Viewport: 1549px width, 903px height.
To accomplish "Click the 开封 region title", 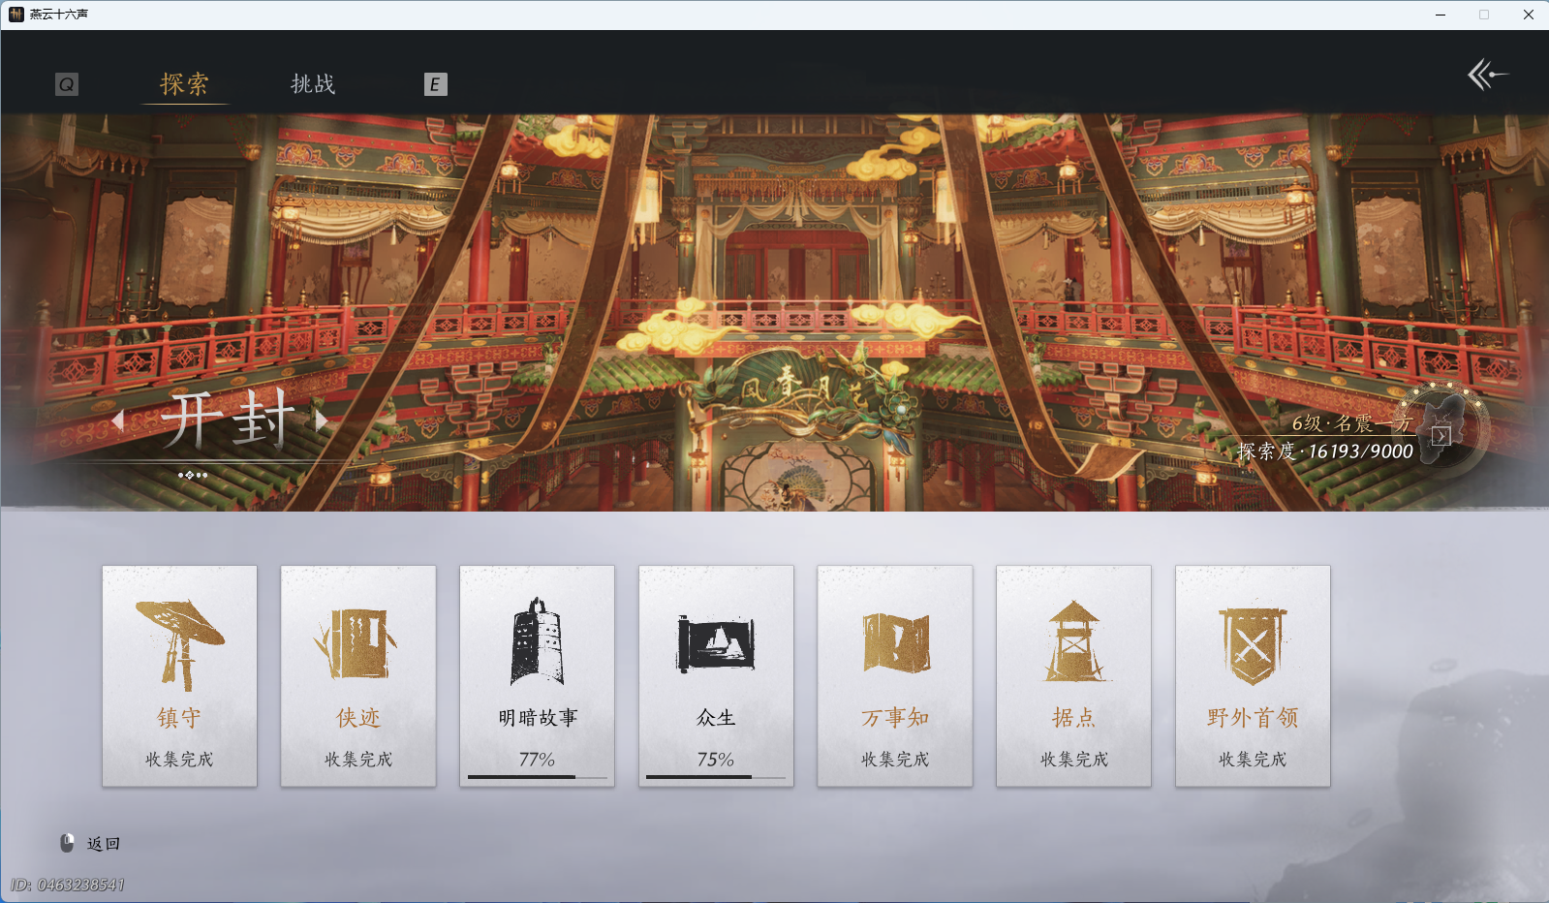I will pos(229,420).
